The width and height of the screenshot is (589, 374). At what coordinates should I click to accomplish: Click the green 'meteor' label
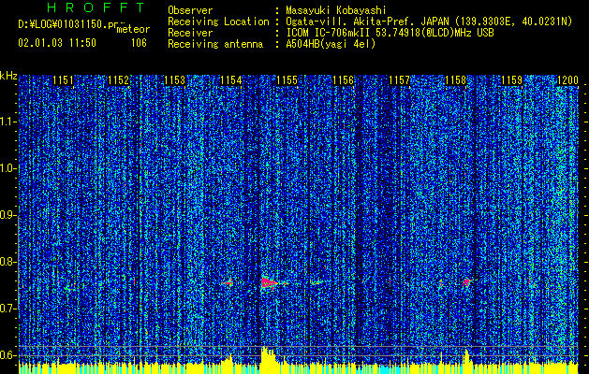(133, 29)
